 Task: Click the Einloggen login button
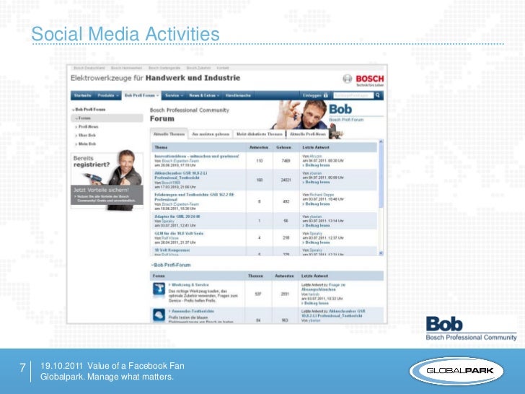point(315,95)
